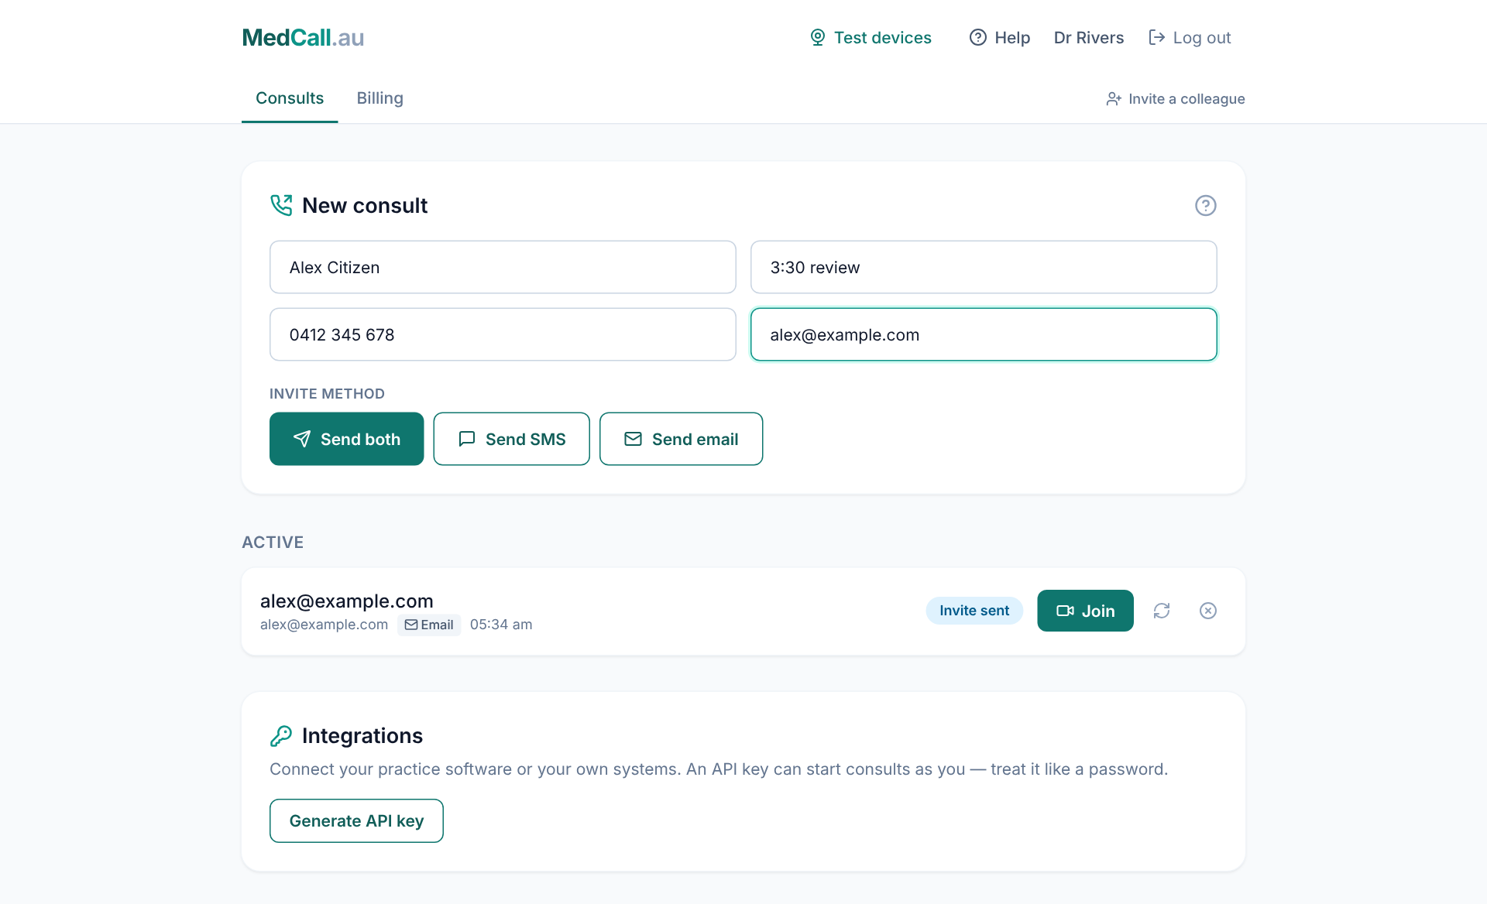Click the Invite sent status badge
This screenshot has width=1487, height=904.
(974, 611)
